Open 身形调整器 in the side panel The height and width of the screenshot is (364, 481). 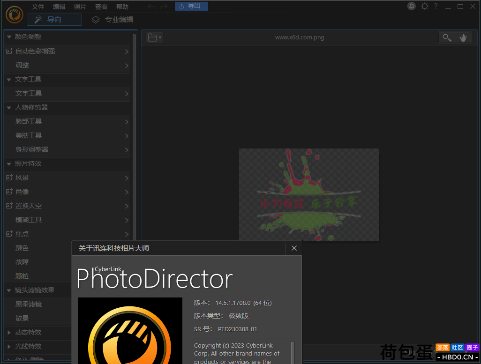(x=67, y=149)
